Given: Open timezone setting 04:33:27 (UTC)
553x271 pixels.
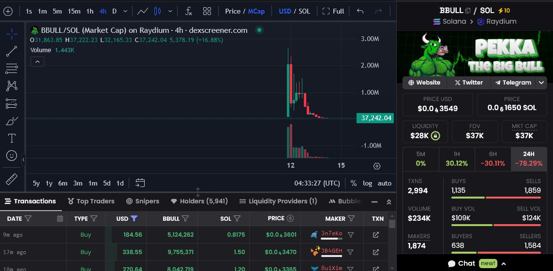Looking at the screenshot, I should point(317,183).
